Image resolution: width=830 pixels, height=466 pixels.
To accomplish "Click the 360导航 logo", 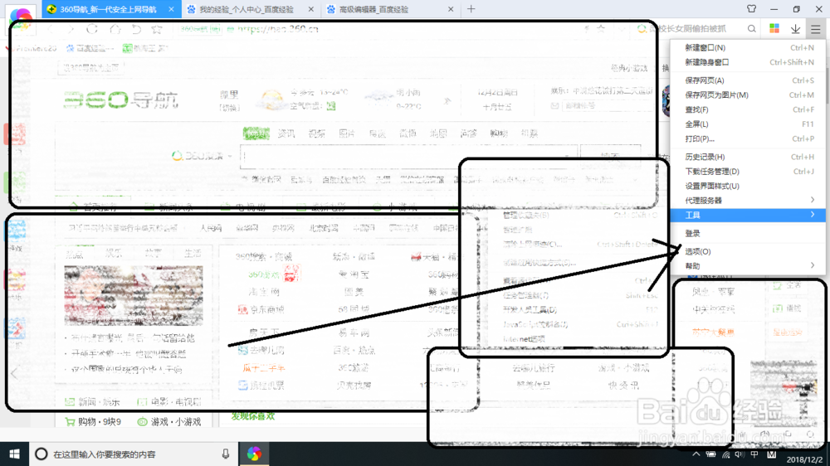I will pos(120,100).
